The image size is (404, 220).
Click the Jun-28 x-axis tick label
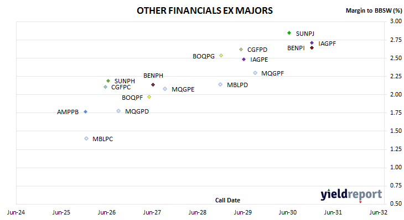click(x=198, y=212)
